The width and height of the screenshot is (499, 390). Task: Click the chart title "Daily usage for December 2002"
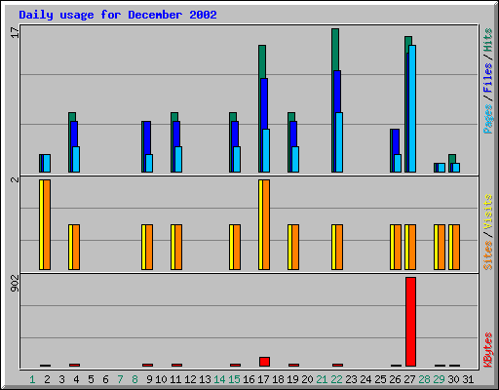point(118,15)
